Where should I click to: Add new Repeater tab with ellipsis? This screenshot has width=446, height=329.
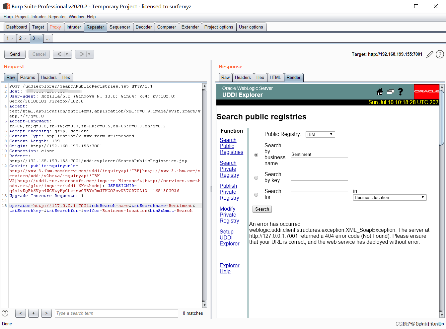(48, 38)
